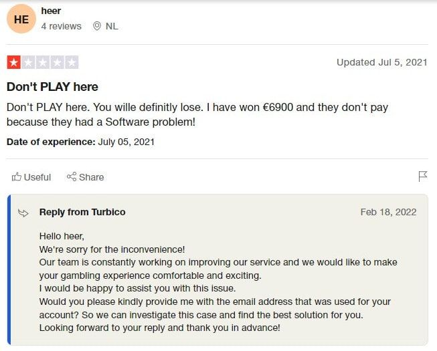The image size is (437, 351).
Task: Click the HE avatar circle
Action: click(x=21, y=19)
